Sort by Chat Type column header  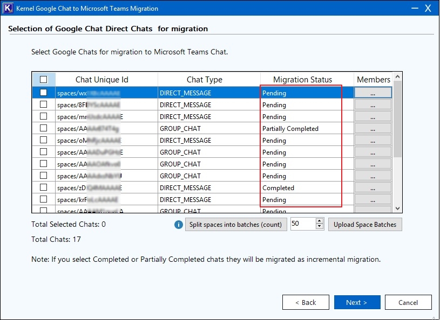pos(204,80)
